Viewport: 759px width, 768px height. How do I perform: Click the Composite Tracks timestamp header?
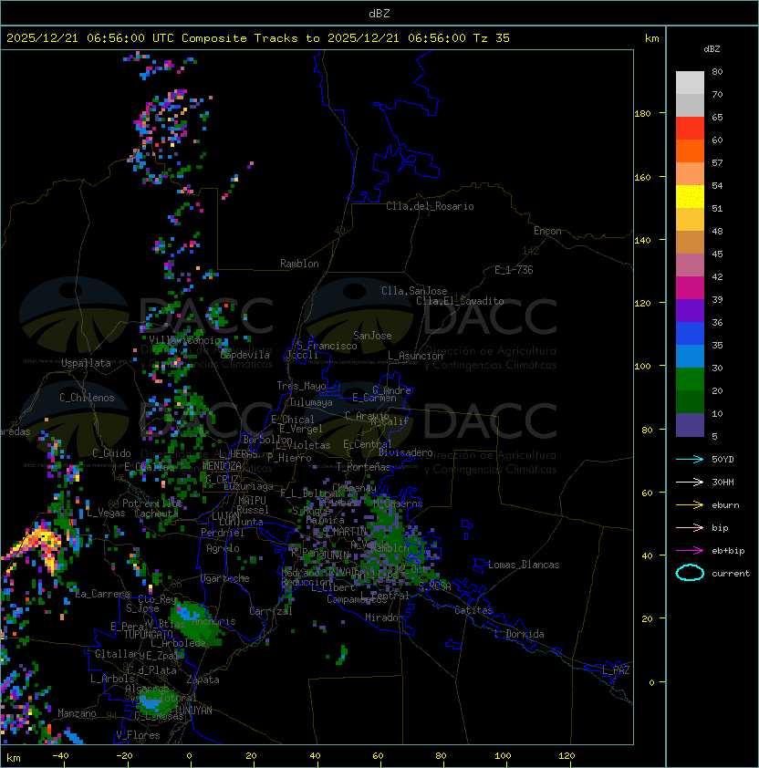(258, 37)
